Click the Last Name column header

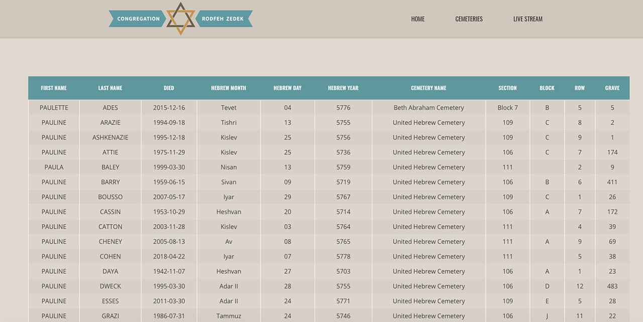click(x=110, y=88)
